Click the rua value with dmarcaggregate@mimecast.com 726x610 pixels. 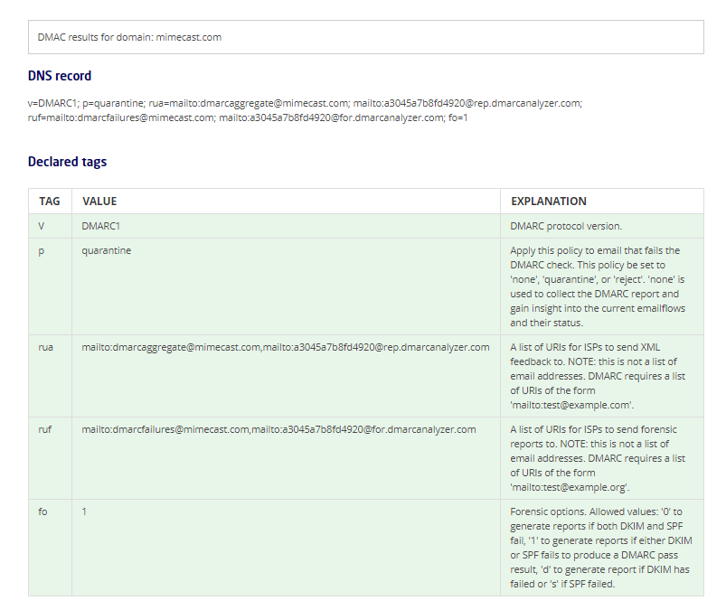point(286,376)
